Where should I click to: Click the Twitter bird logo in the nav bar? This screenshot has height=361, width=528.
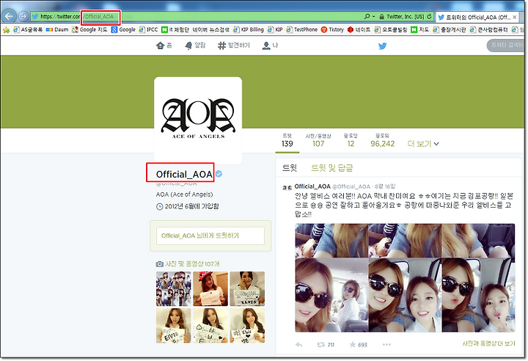coord(382,45)
